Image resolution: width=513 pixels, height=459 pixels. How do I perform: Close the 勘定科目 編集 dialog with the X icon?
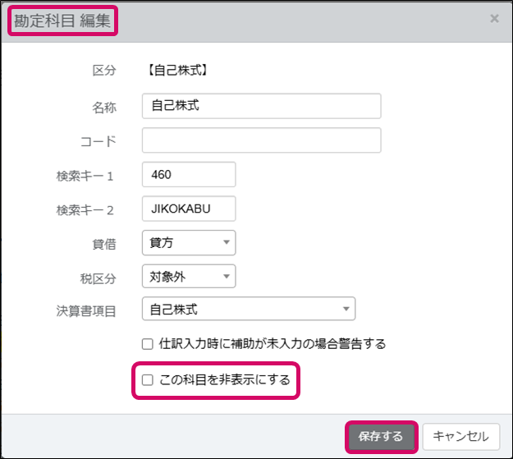coord(494,18)
